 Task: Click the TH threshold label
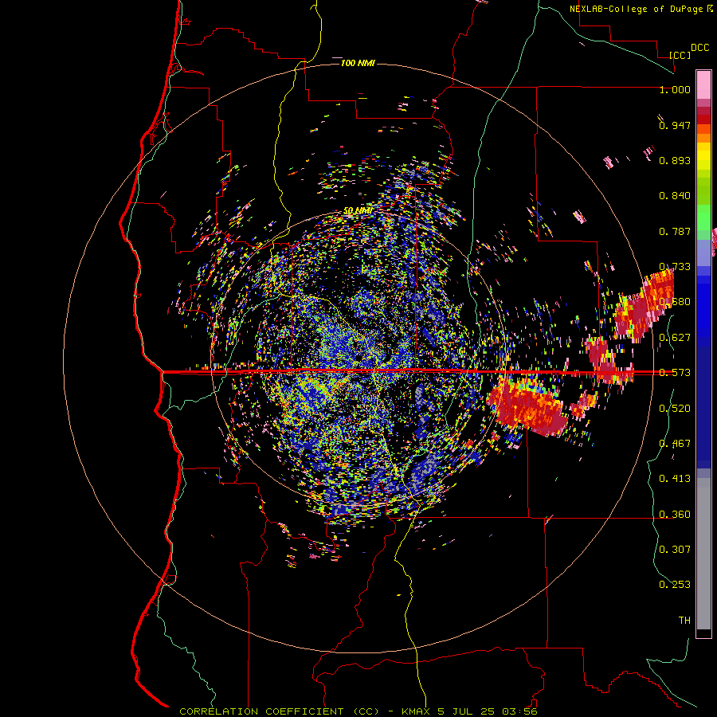[684, 620]
